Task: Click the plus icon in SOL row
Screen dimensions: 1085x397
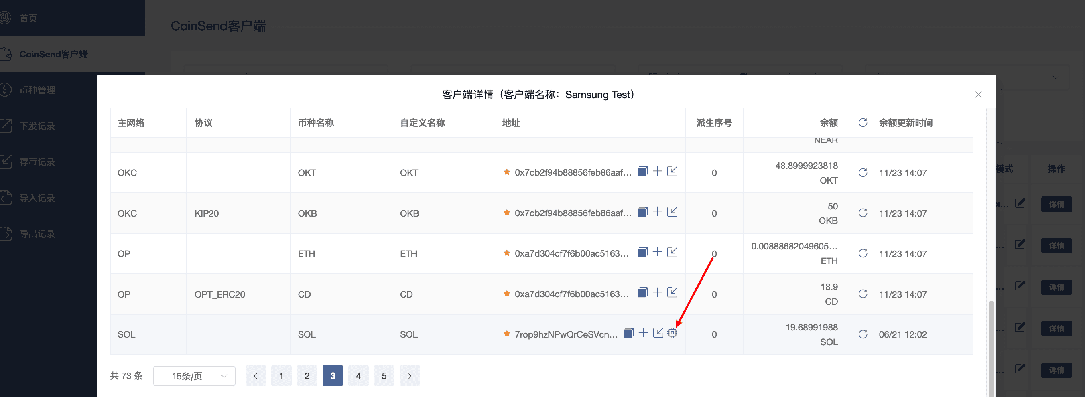Action: pos(643,333)
